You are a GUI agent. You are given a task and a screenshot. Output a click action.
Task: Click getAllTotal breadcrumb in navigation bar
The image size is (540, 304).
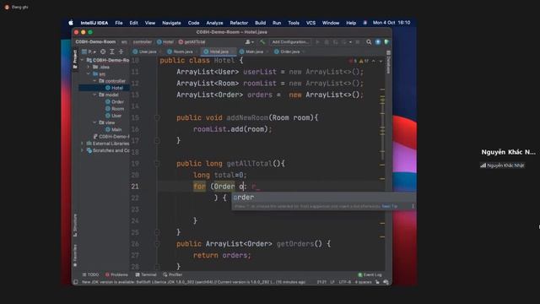pos(192,42)
